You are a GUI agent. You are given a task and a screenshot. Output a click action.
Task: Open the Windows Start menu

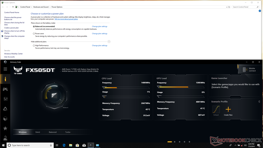(3, 145)
